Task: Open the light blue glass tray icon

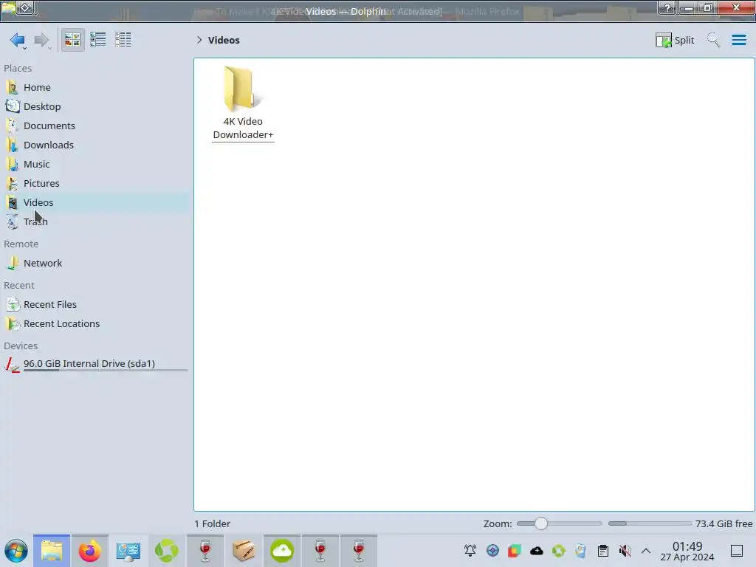Action: point(580,551)
